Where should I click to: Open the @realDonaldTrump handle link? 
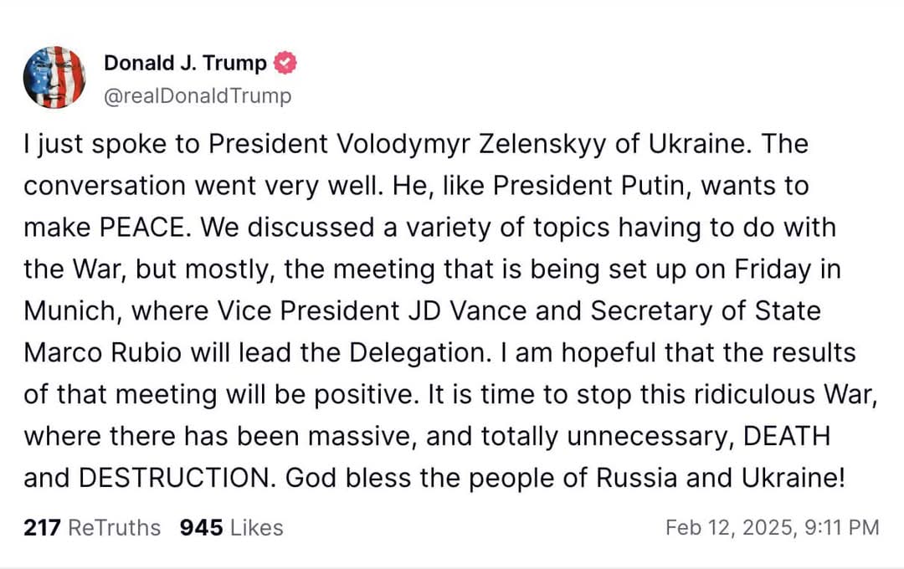coord(198,96)
